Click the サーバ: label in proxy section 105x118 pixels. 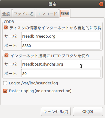[11, 64]
